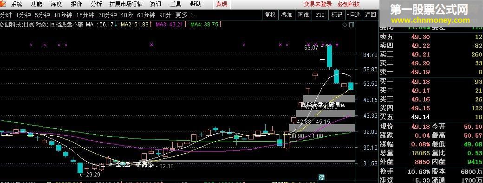Screen dimensions: 483x183
Task: Click the 必创科技(日线.对数) chart title
Action: coord(24,25)
